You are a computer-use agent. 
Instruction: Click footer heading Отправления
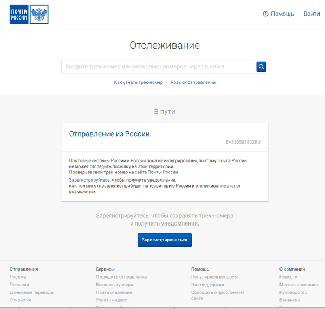24,269
